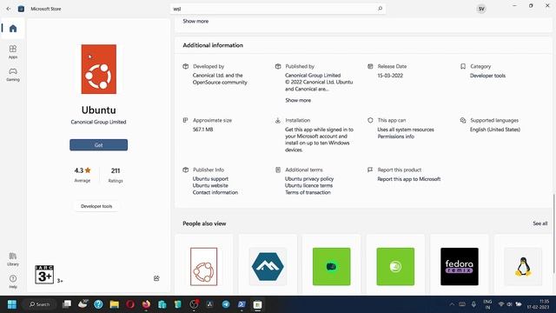Click the Get button for Ubuntu

click(x=98, y=145)
